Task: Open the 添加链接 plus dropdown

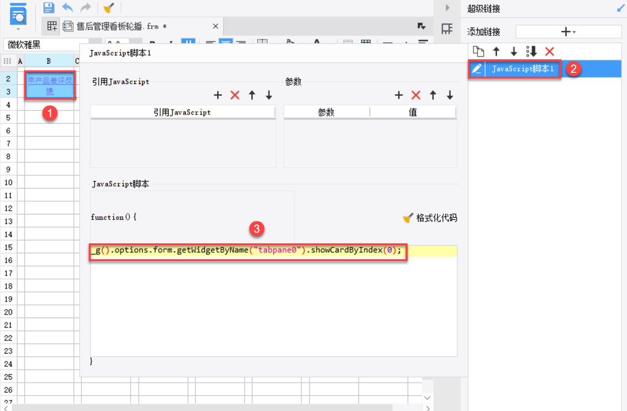Action: pyautogui.click(x=569, y=32)
